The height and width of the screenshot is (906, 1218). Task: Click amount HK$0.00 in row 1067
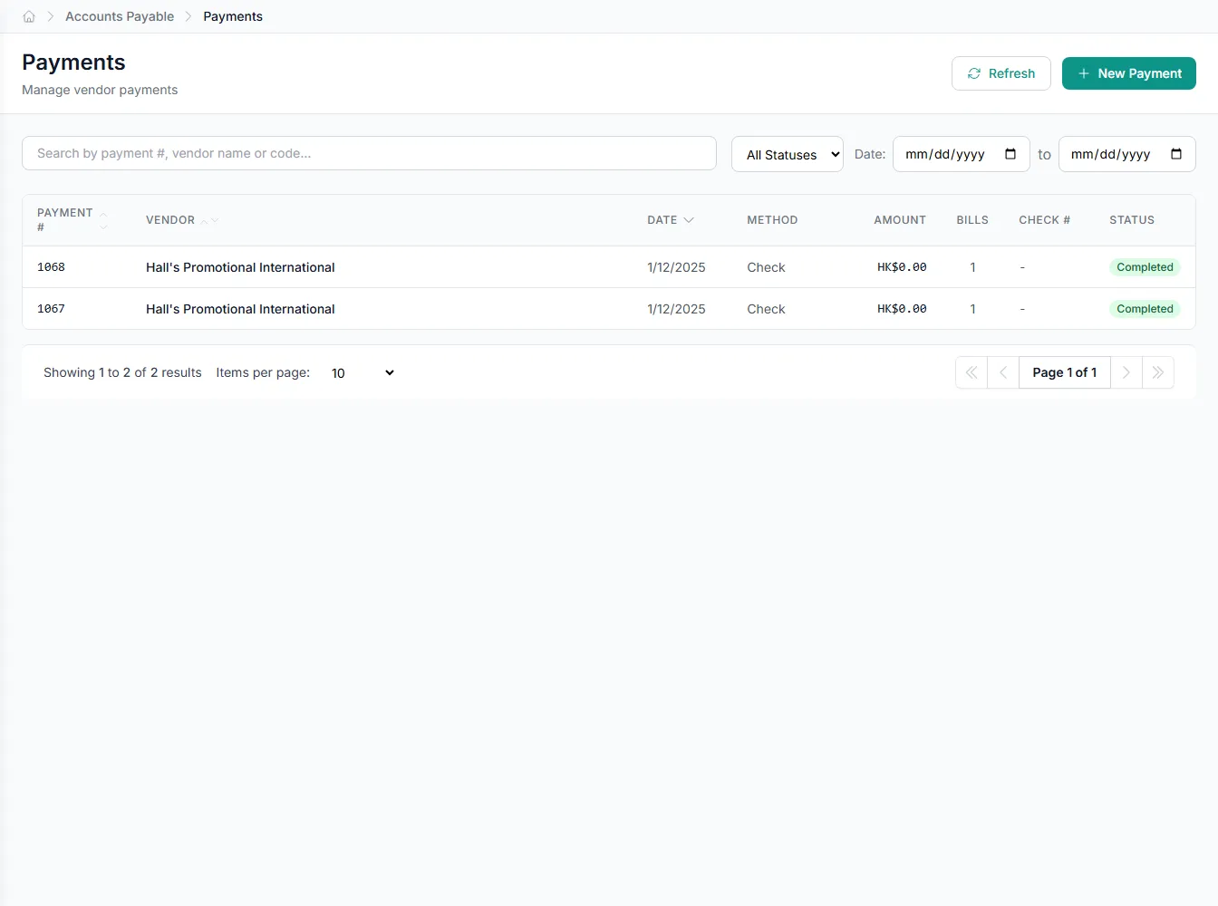[x=902, y=309]
